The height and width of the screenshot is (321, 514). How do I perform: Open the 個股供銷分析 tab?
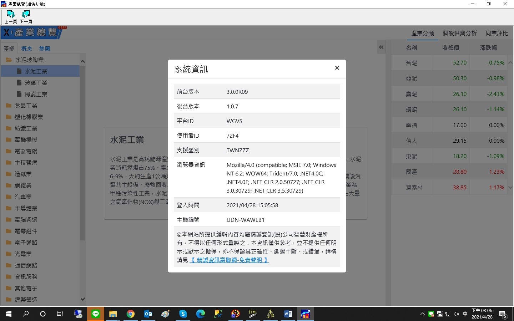[x=459, y=33]
